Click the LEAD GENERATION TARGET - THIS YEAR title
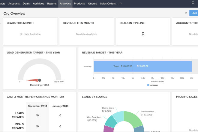Viewport: 198px width, 132px height. [x=33, y=52]
